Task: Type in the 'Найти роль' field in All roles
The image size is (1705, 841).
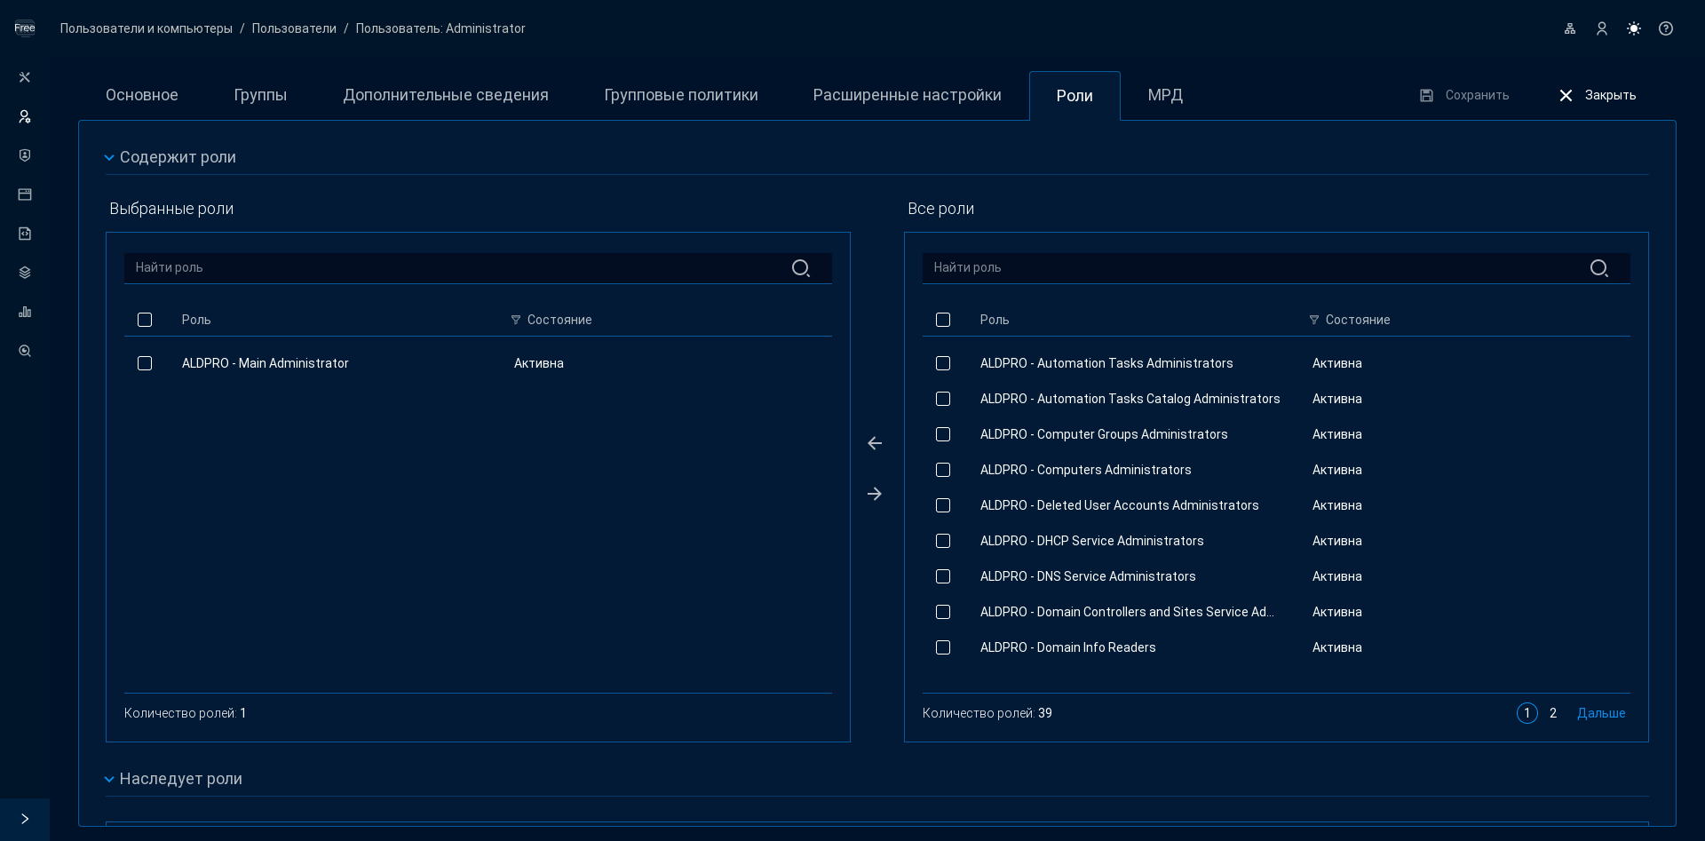Action: (1252, 268)
